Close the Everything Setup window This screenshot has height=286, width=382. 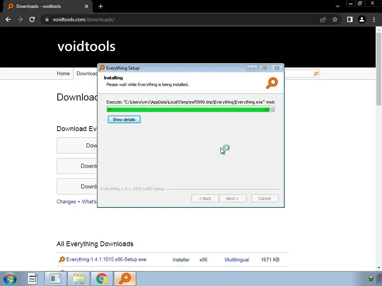[277, 68]
